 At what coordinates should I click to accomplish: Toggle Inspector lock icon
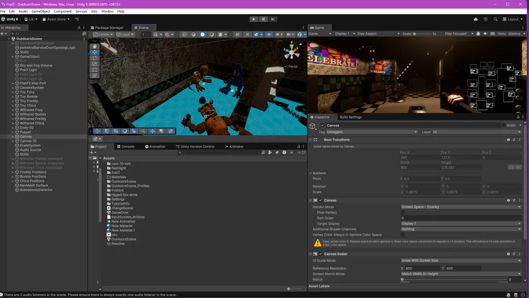click(x=518, y=117)
